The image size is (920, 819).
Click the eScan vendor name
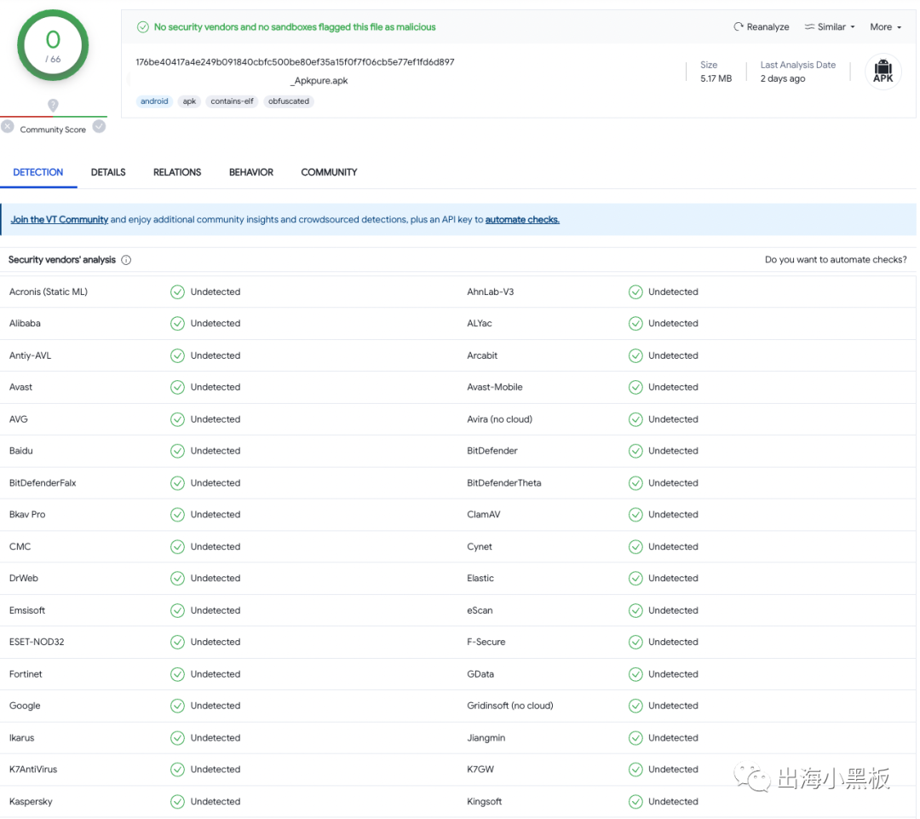(x=480, y=610)
